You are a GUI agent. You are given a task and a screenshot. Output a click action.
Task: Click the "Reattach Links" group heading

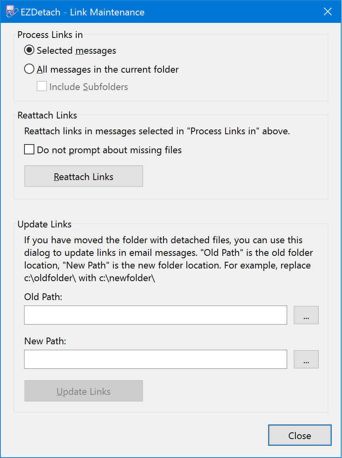click(47, 115)
